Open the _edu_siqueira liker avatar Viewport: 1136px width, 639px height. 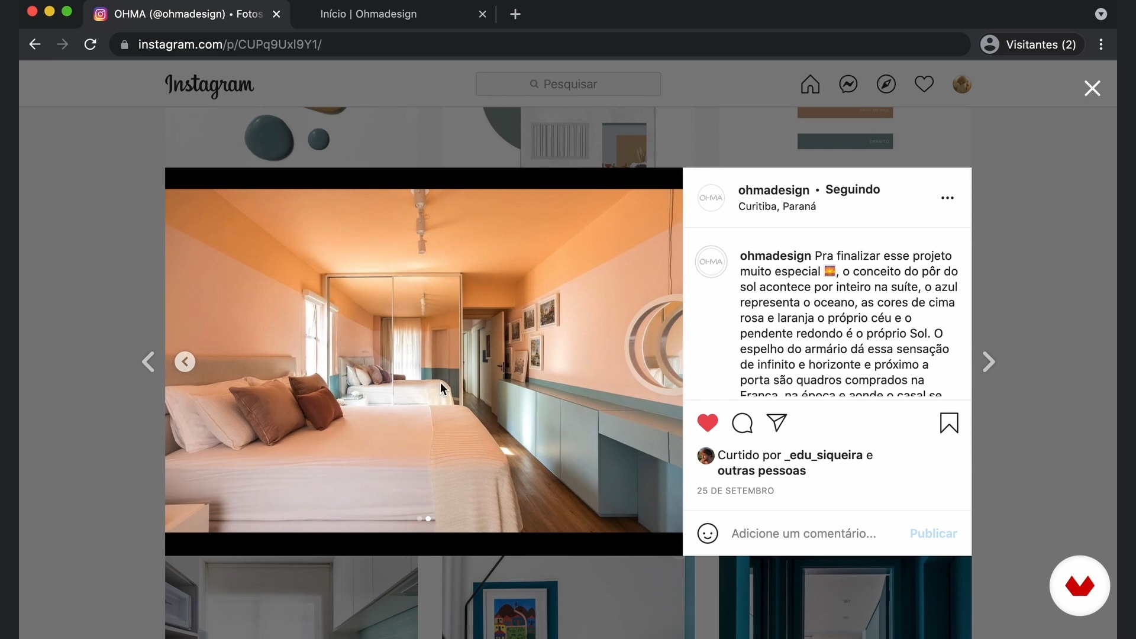point(705,456)
